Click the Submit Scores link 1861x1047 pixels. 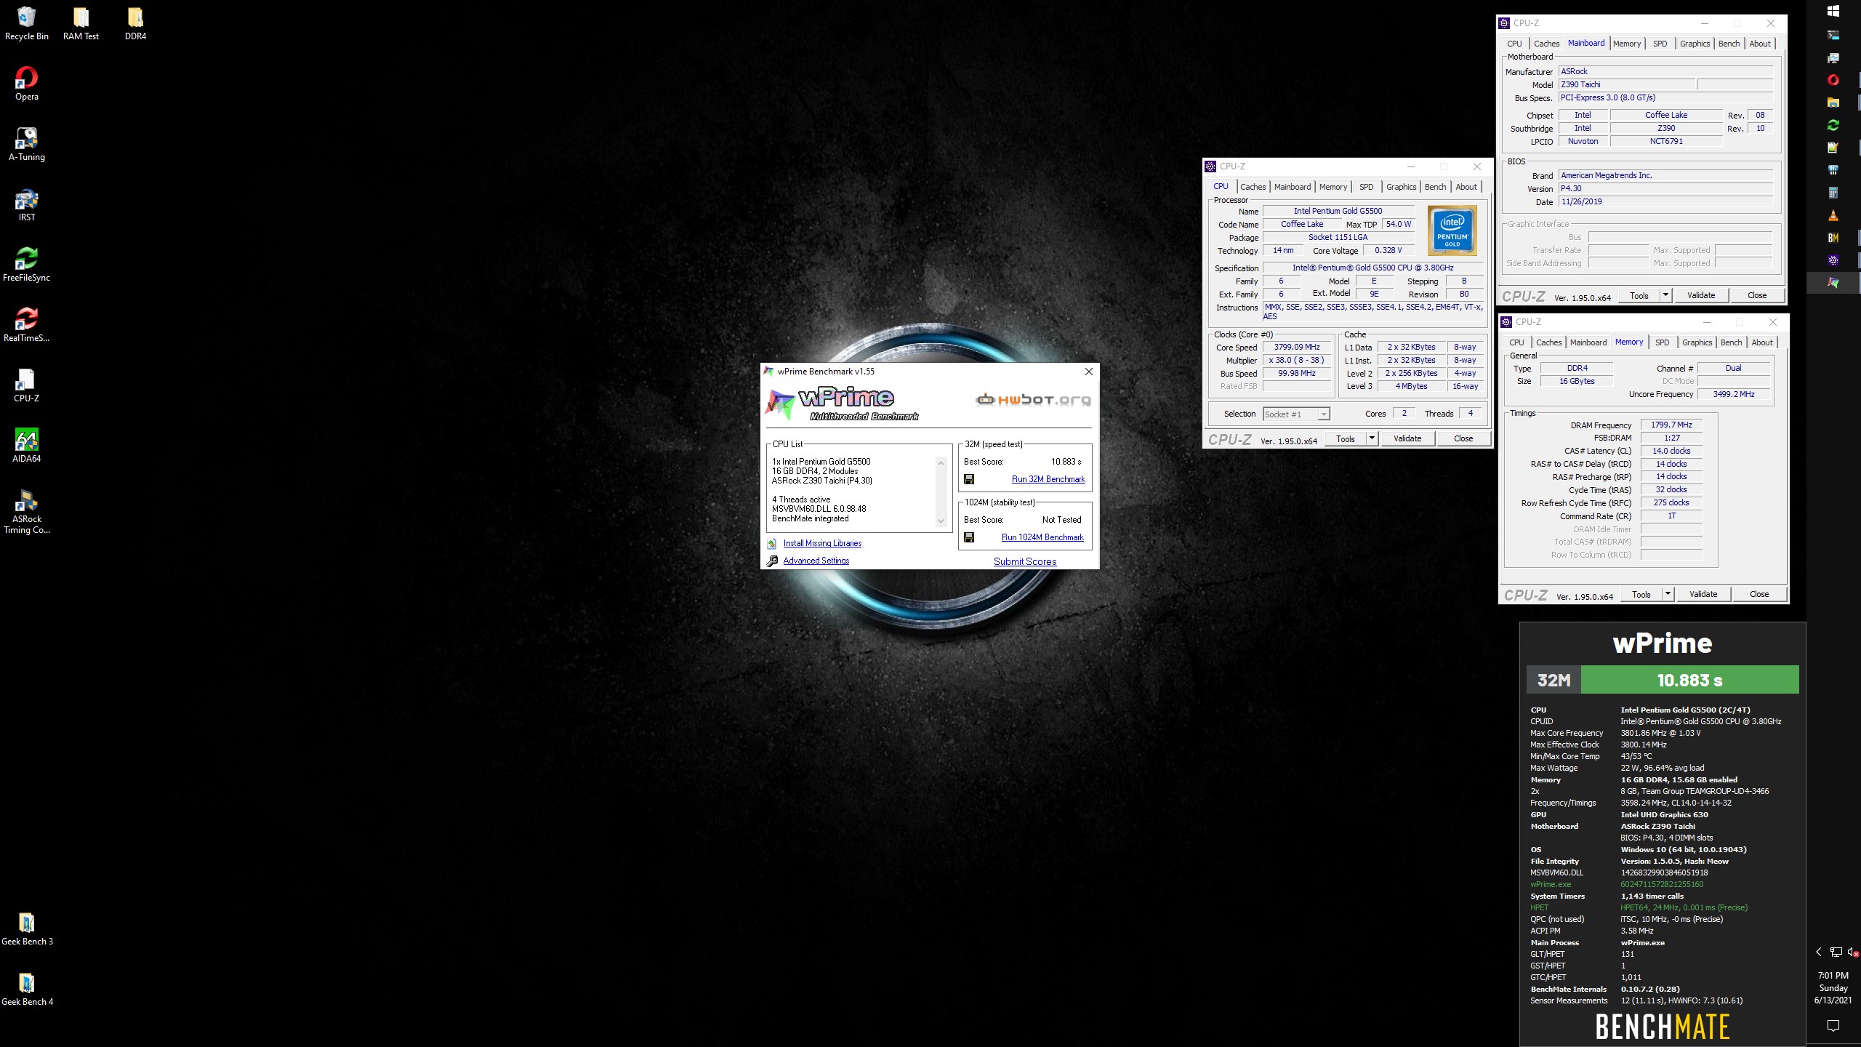[1025, 561]
